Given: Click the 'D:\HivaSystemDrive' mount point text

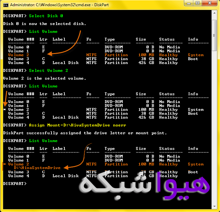Looking at the screenshot, I should (37, 168).
